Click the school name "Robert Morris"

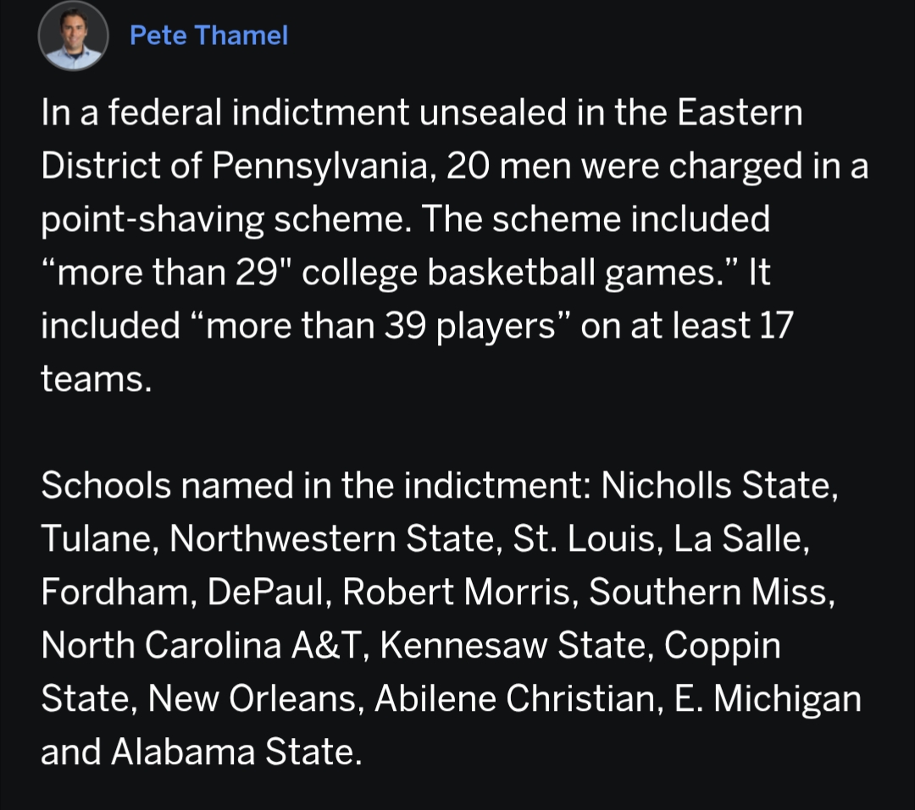tap(457, 593)
